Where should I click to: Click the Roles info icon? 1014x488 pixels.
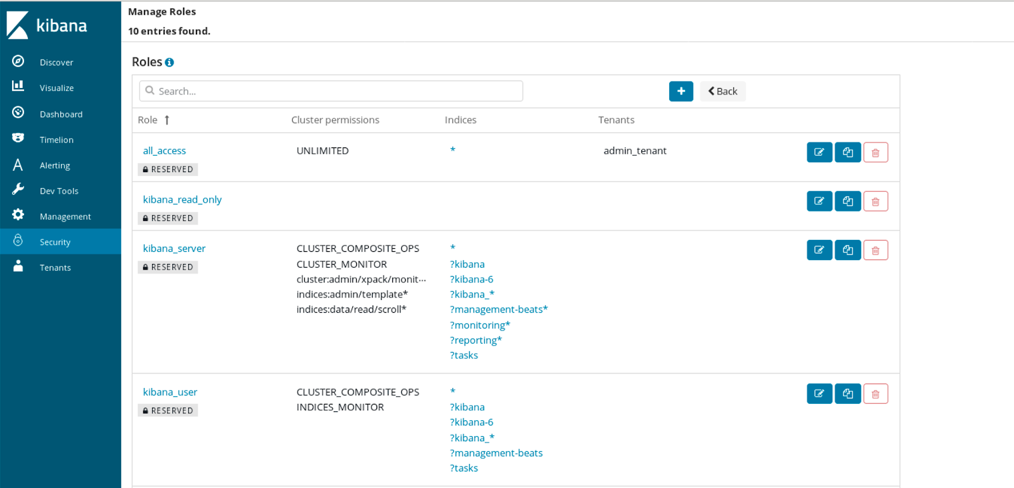[x=169, y=62]
